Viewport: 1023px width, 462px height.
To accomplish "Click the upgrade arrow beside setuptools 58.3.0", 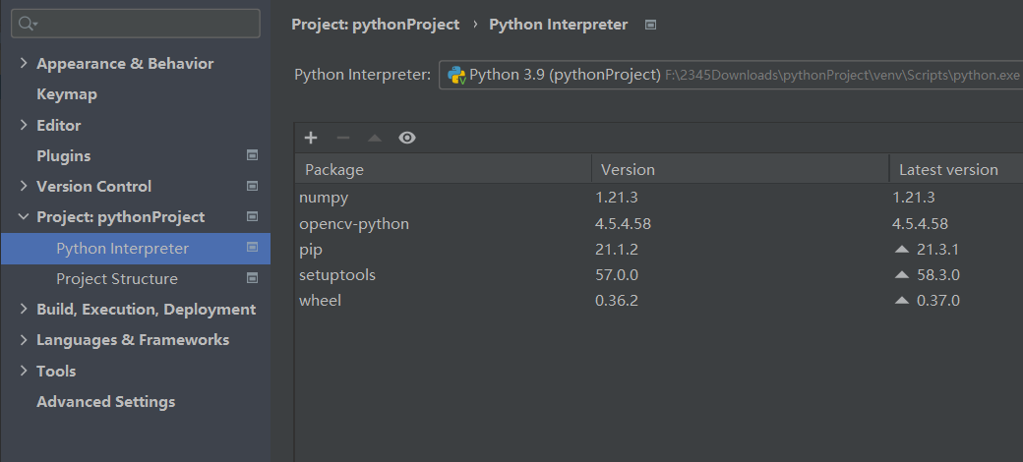I will [902, 275].
